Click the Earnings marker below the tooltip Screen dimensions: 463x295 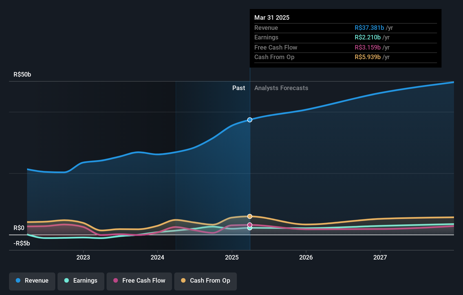pyautogui.click(x=249, y=228)
